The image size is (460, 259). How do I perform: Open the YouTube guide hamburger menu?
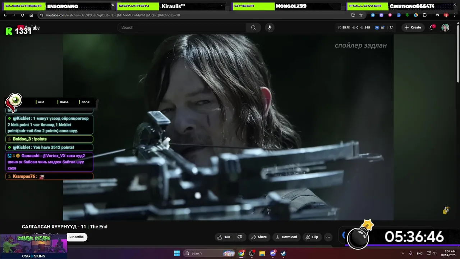(8, 27)
